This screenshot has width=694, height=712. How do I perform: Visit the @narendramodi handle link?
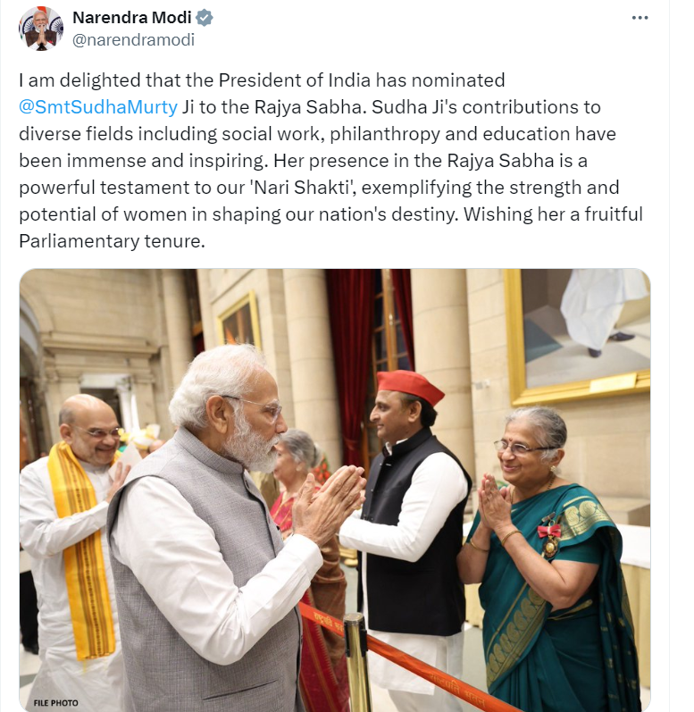coord(133,40)
